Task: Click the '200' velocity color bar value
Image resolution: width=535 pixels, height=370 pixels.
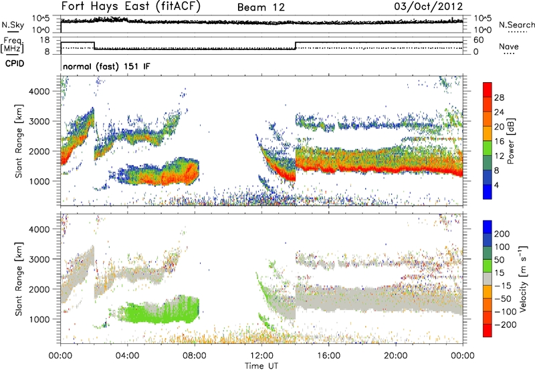Action: [x=502, y=234]
